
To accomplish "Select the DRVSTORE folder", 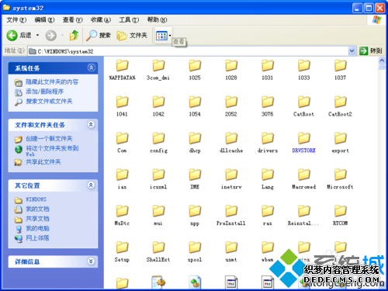I will click(304, 142).
